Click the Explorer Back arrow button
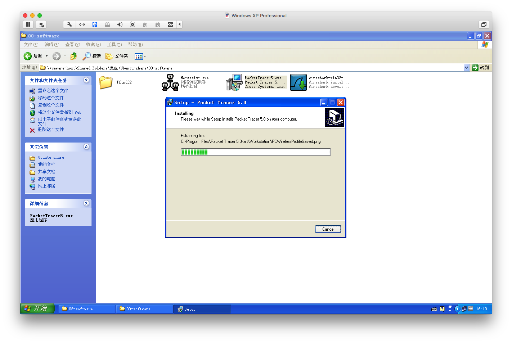This screenshot has height=343, width=512. tap(28, 56)
